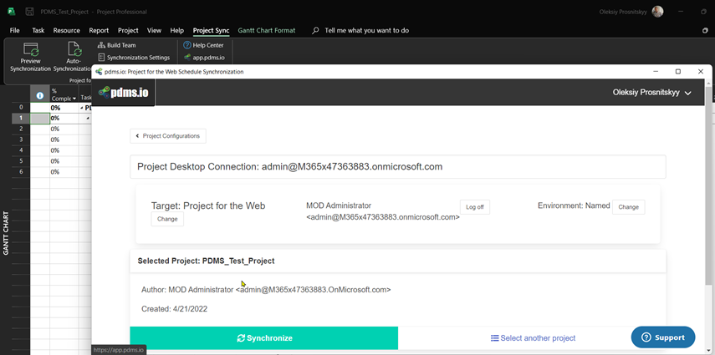Select row 6 header in Gantt table

tap(21, 172)
